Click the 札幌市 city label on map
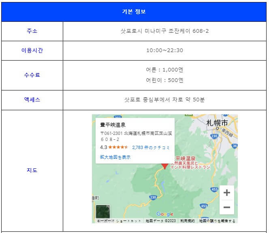The image size is (269, 233). tap(217, 123)
